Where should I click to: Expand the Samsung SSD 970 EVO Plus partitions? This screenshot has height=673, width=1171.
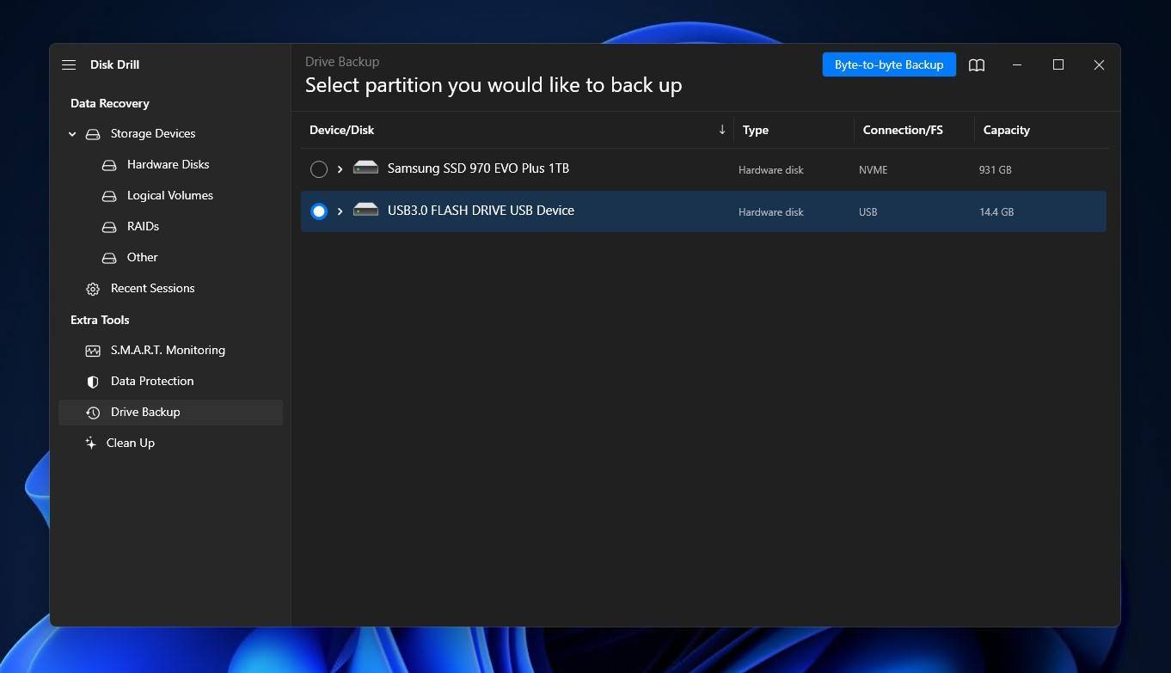pos(340,169)
